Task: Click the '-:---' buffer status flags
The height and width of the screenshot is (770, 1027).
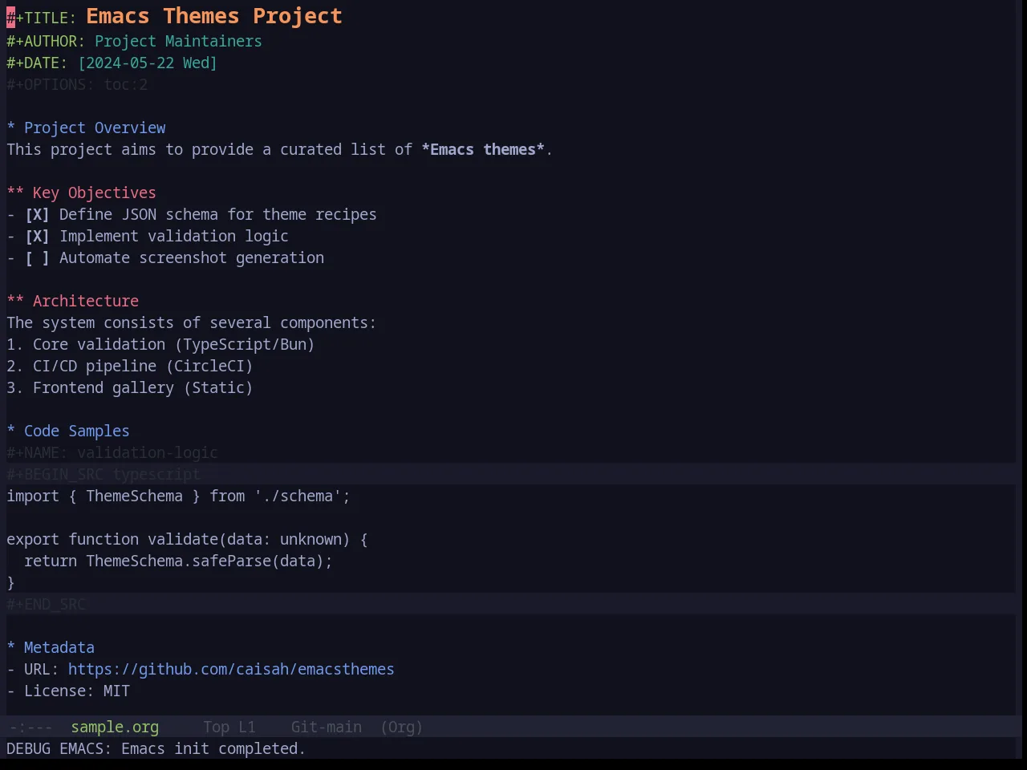Action: click(x=30, y=727)
